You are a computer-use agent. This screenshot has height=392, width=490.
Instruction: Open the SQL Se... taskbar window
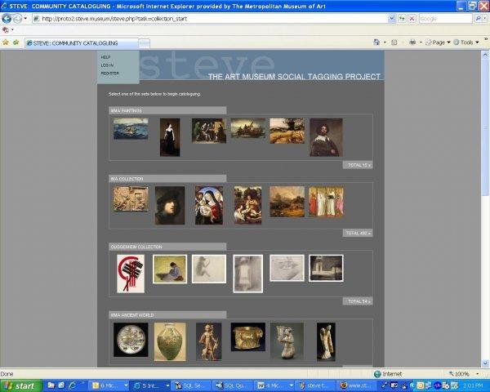point(190,385)
